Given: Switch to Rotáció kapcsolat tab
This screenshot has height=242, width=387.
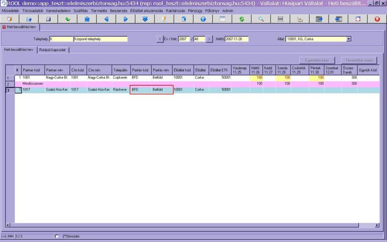Looking at the screenshot, I should (x=54, y=49).
